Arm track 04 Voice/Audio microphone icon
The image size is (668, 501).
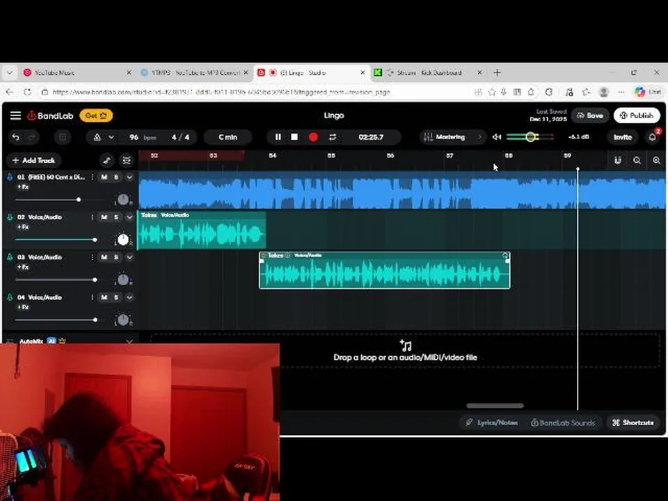click(10, 297)
